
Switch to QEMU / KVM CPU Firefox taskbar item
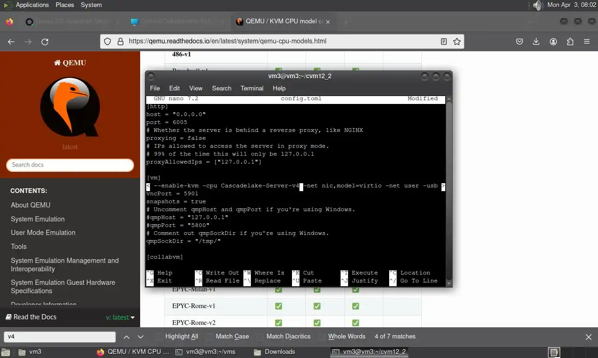[133, 352]
